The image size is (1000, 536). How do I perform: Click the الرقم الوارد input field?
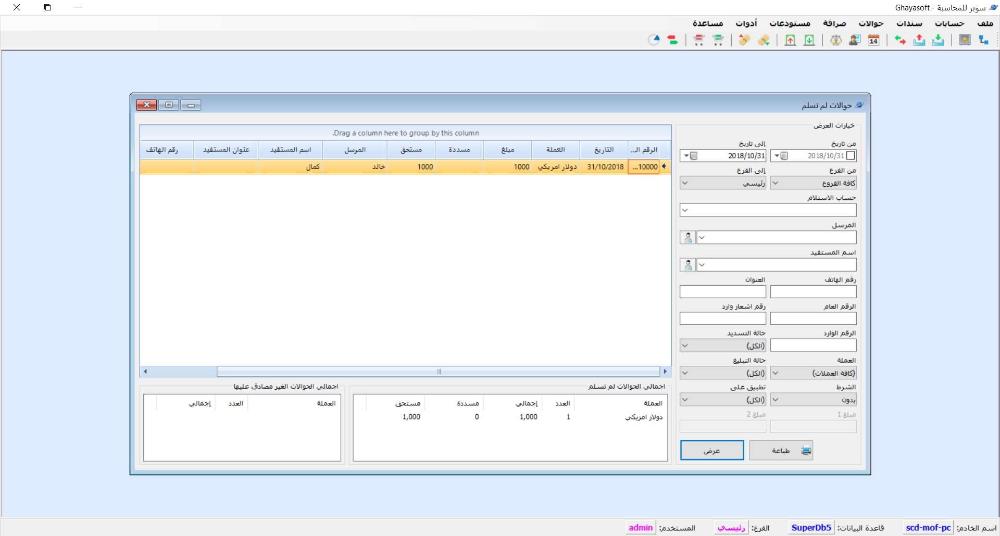(x=813, y=346)
